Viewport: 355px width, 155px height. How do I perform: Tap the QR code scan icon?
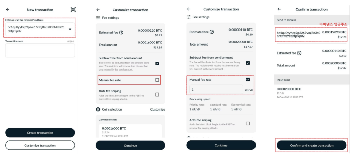73,10
